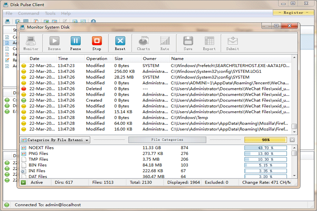Click the green Active status play icon
Screen dimensions: 317x211
click(23, 182)
